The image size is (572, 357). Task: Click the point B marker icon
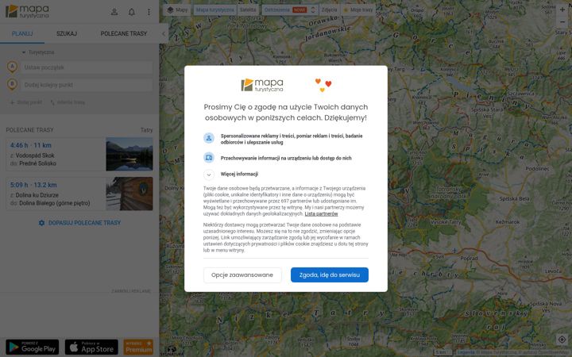13,85
